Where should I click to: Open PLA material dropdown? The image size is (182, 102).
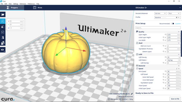click(174, 13)
